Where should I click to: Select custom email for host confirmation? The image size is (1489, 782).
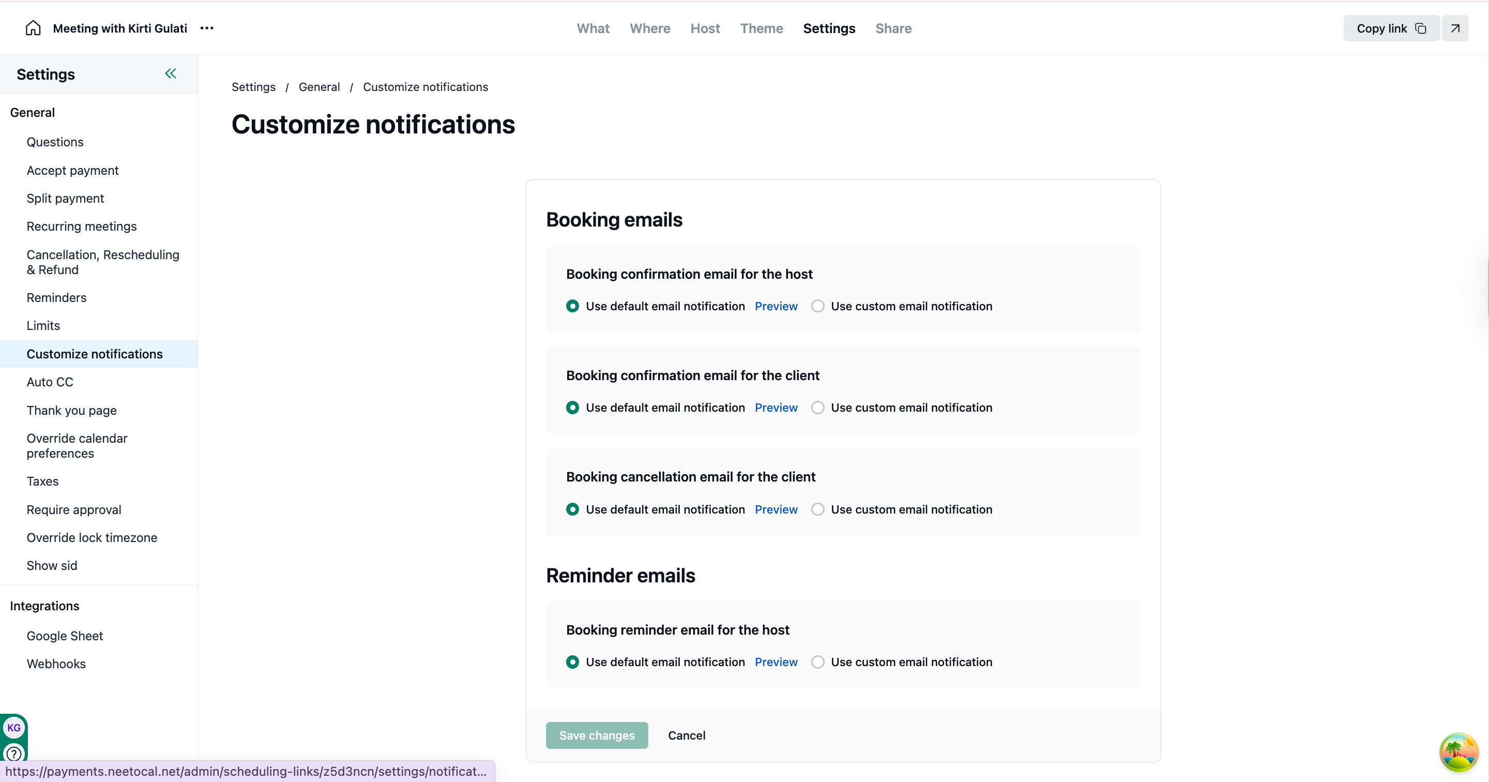pos(817,306)
